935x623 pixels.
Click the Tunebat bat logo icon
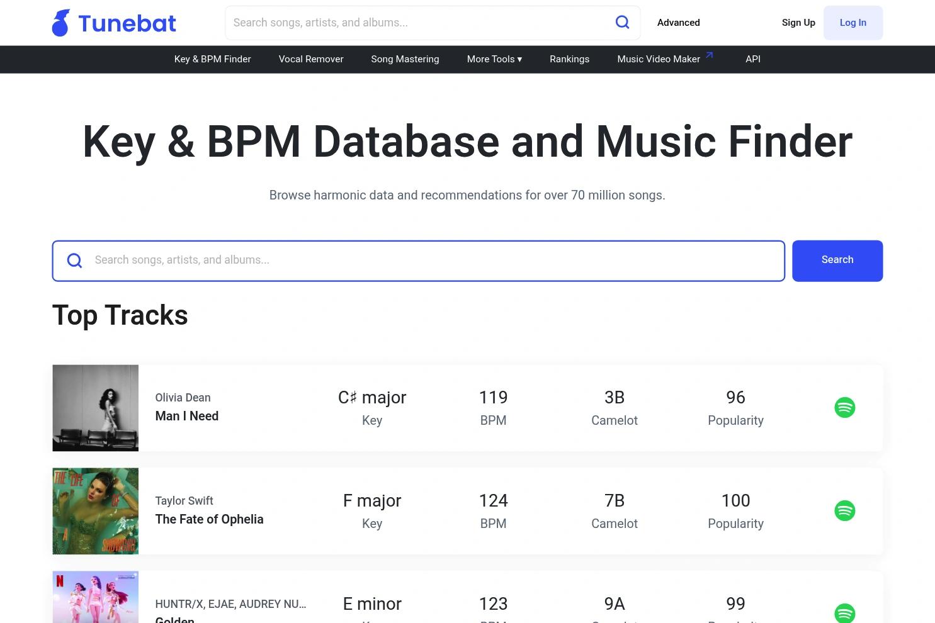60,23
